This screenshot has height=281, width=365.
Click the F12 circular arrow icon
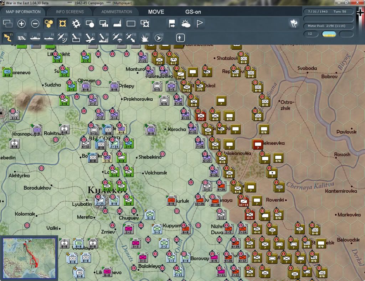[x=159, y=38]
